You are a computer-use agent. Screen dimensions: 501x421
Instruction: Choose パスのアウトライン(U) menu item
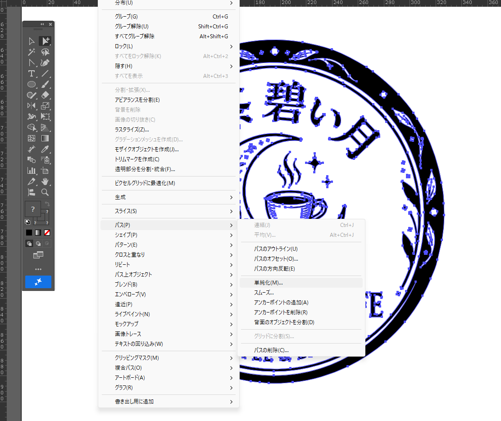[301, 249]
